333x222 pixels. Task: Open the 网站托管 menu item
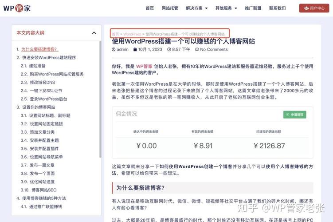[x=170, y=8]
